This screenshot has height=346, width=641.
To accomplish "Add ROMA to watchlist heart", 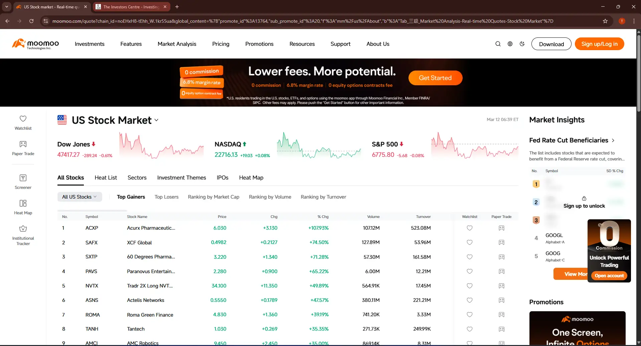I will [x=469, y=315].
